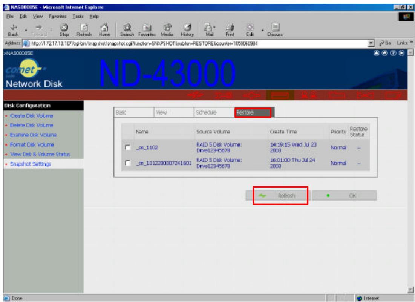Viewport: 415px width, 302px height.
Task: Open the Media toolbar icon
Action: (167, 30)
